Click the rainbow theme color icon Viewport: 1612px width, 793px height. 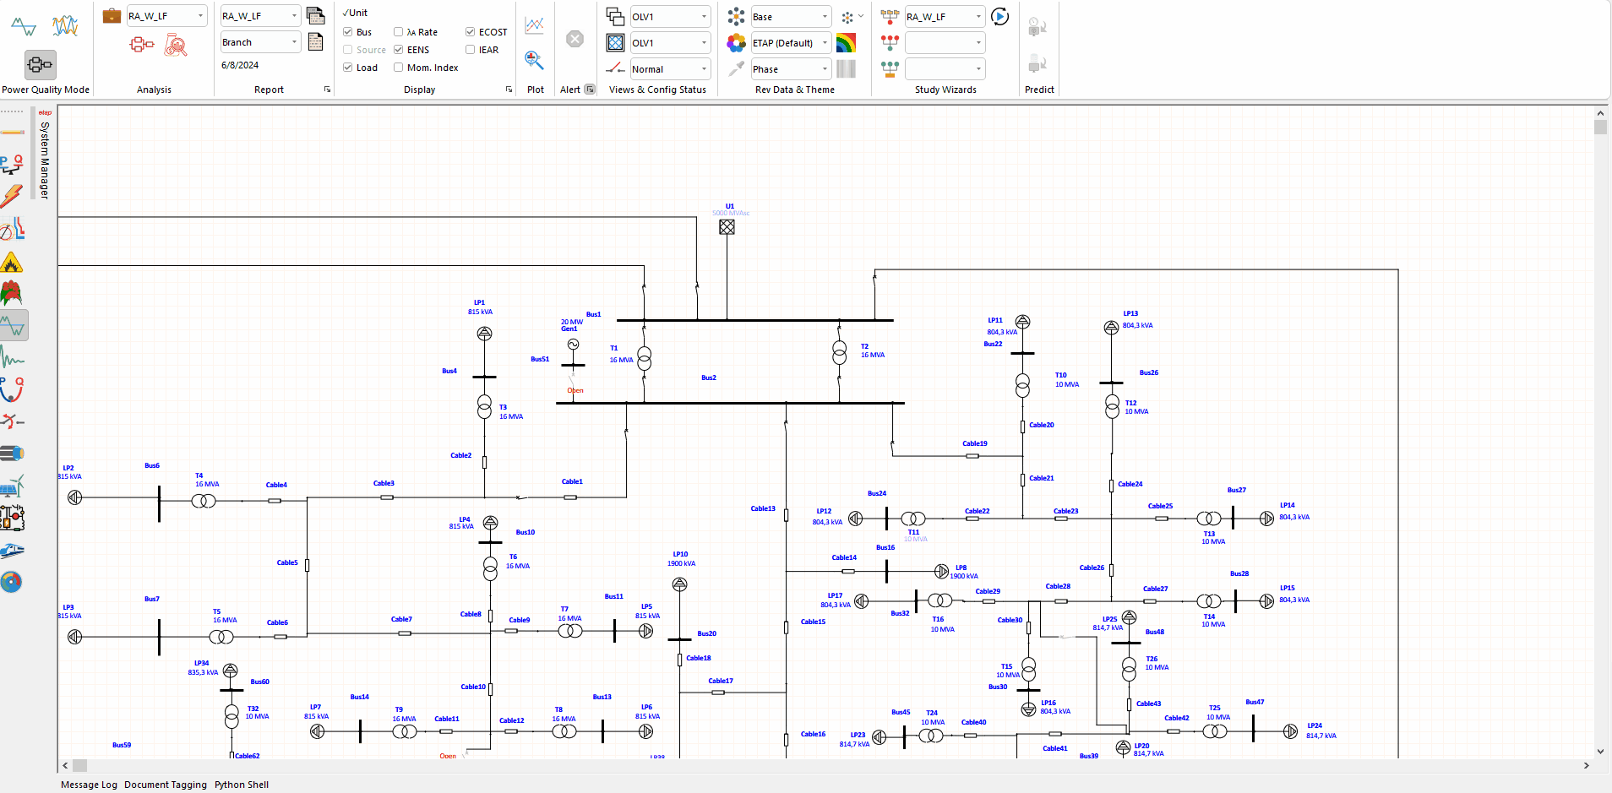click(x=847, y=42)
